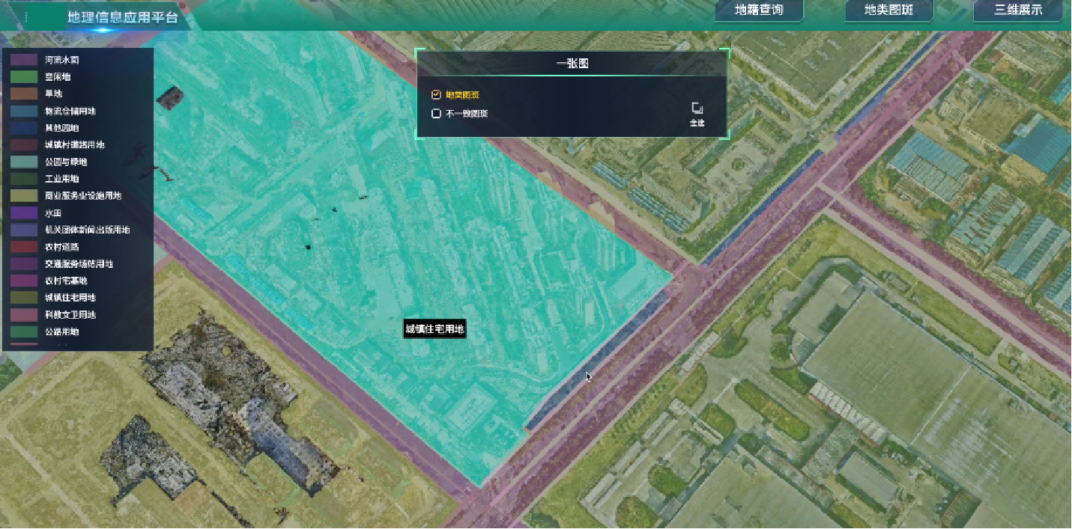This screenshot has width=1072, height=529.
Task: Select the 商业服务业设施用地 legend entry
Action: click(x=82, y=196)
